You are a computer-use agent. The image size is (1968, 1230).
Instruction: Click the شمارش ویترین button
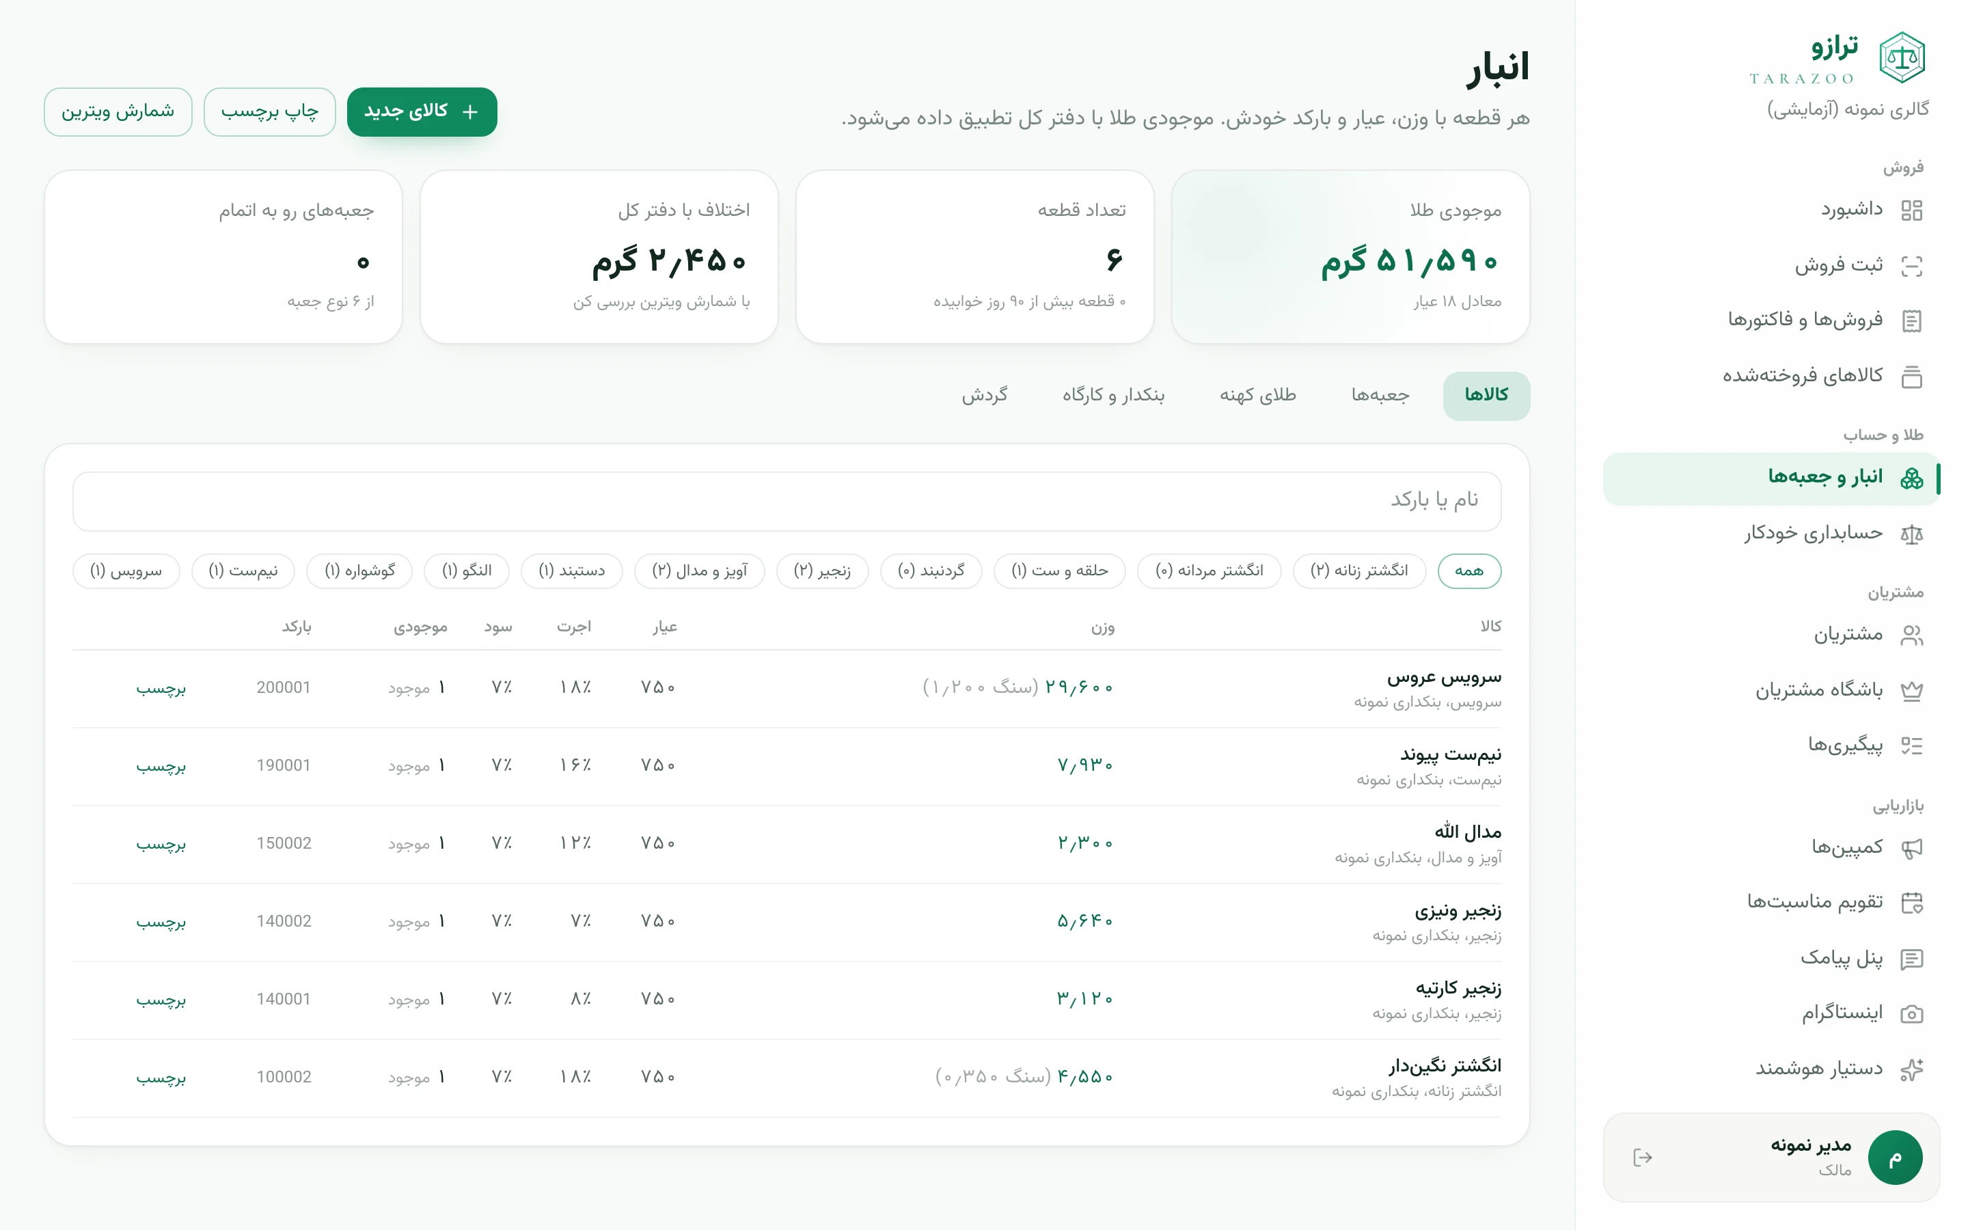[x=118, y=112]
